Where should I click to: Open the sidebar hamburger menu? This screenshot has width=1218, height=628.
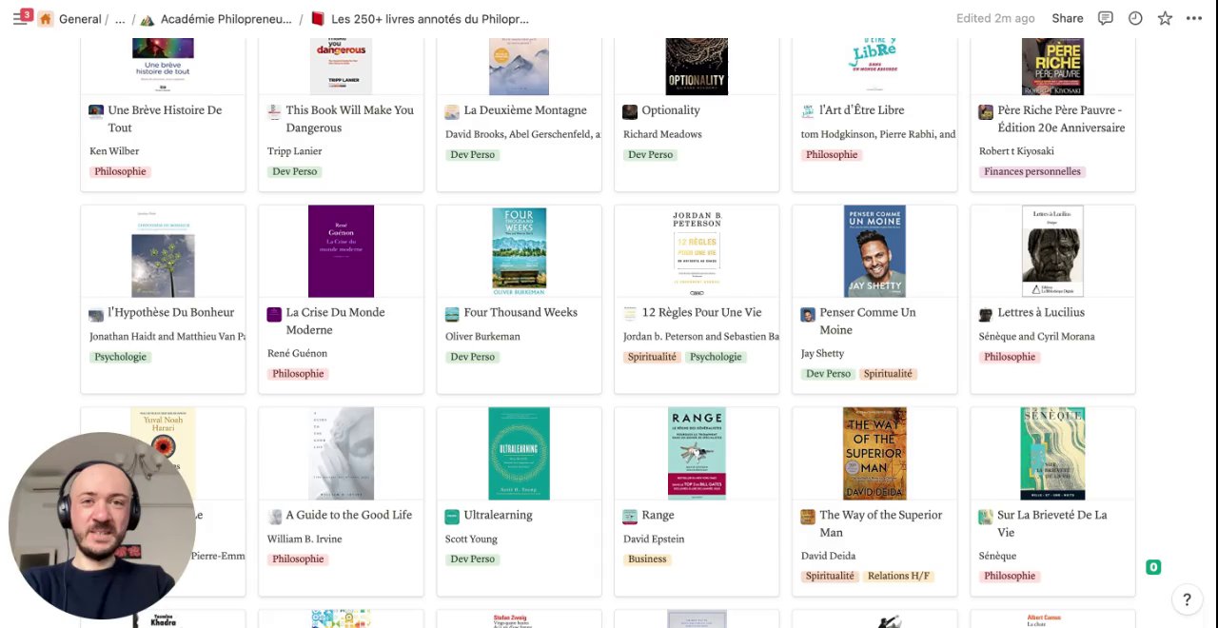(20, 19)
